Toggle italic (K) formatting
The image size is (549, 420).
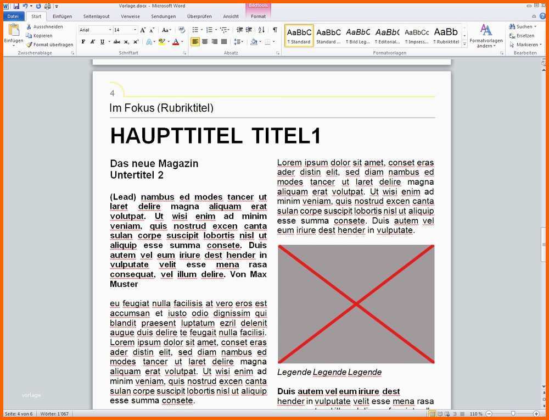tap(93, 42)
